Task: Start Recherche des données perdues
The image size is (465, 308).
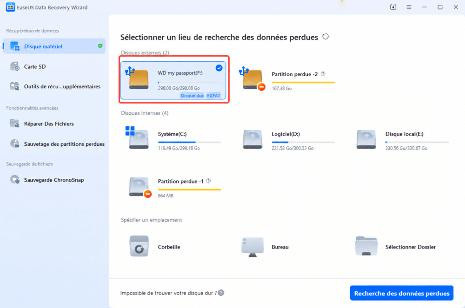Action: point(402,293)
